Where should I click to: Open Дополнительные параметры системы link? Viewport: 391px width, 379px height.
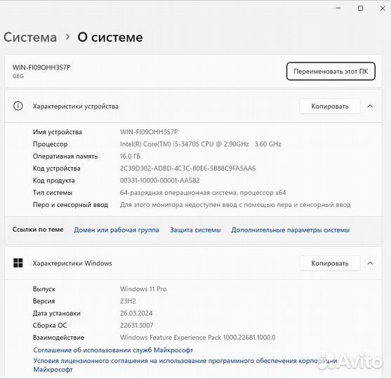[290, 230]
